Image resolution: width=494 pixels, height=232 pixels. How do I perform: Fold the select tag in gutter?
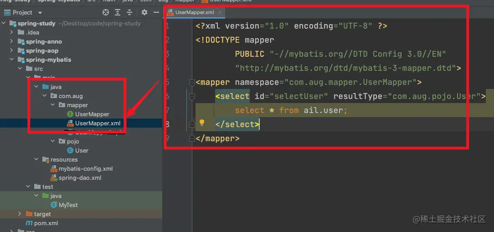click(191, 96)
